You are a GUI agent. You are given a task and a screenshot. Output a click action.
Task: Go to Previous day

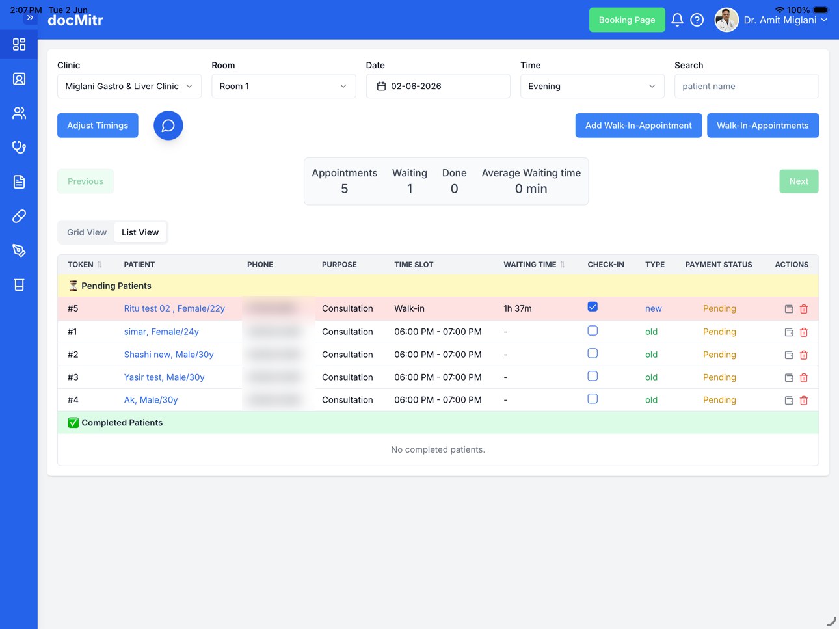85,181
